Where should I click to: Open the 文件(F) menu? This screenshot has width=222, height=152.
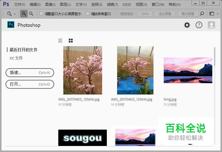coord(20,4)
